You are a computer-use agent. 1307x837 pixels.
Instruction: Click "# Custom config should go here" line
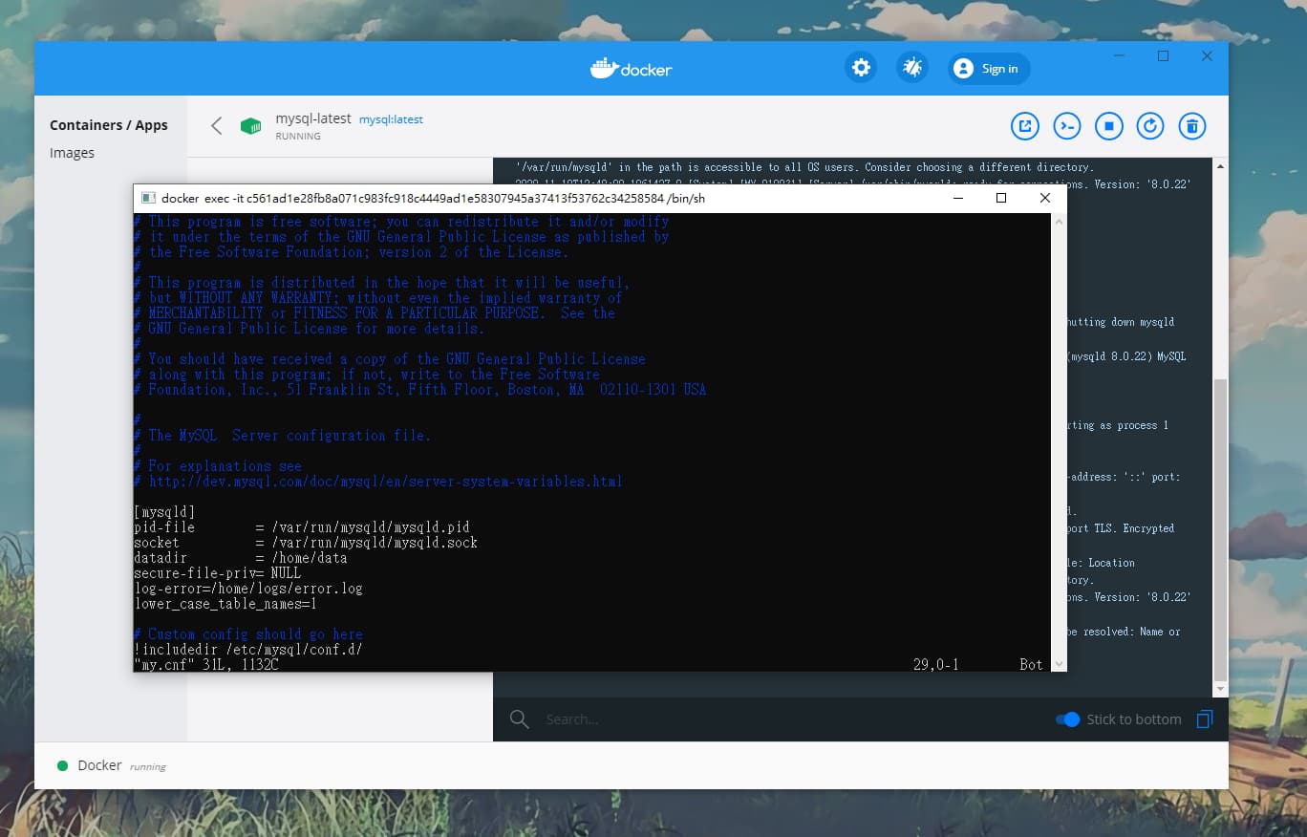pyautogui.click(x=248, y=634)
